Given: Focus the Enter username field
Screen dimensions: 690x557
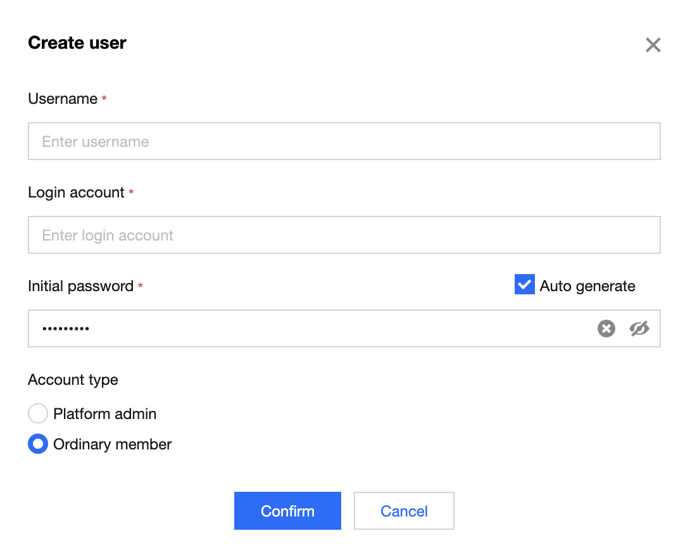Looking at the screenshot, I should click(x=344, y=141).
